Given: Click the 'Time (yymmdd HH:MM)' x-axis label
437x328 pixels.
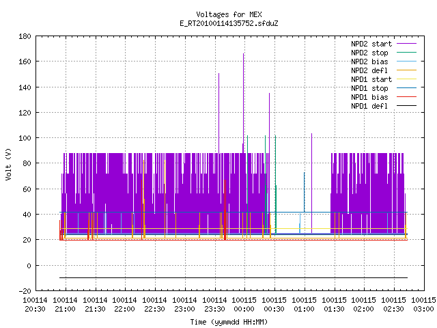Looking at the screenshot, I should 229,322.
